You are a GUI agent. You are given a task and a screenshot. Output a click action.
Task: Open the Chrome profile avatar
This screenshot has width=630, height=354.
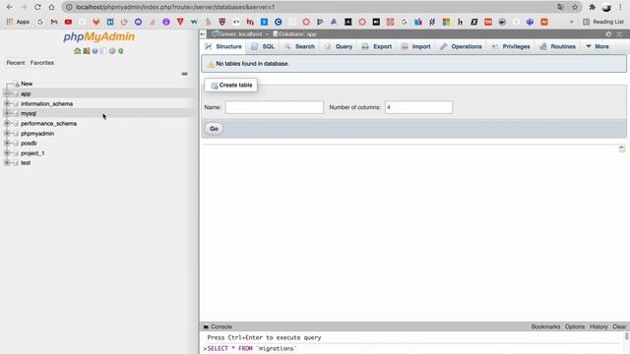coord(606,7)
